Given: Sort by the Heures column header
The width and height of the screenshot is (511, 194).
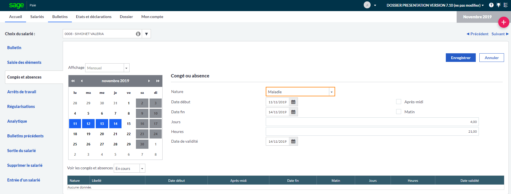Looking at the screenshot, I should [413, 181].
